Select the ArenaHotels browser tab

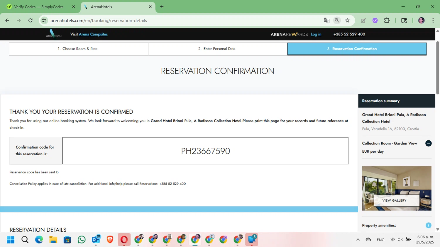pos(118,7)
